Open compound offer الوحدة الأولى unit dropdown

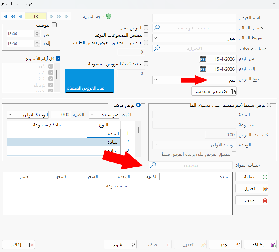[28, 115]
